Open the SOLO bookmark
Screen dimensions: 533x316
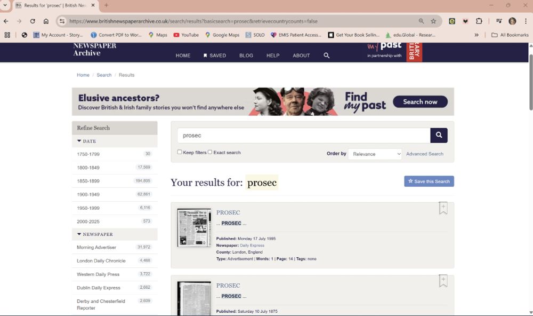point(255,35)
